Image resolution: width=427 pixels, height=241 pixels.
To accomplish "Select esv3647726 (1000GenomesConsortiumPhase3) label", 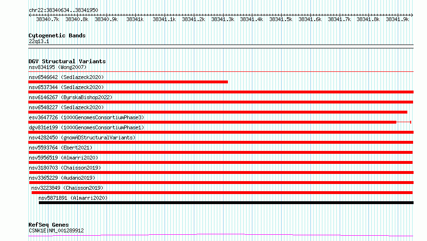I will pos(86,117).
